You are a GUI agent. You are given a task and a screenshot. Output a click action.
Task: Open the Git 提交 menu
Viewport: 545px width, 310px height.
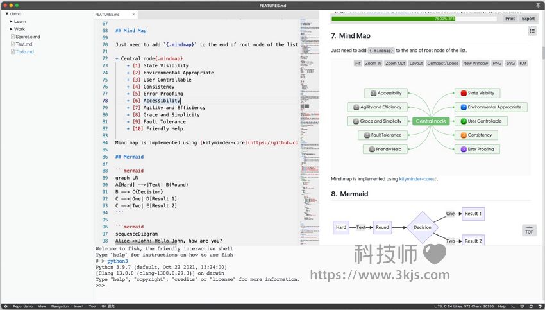click(x=108, y=307)
